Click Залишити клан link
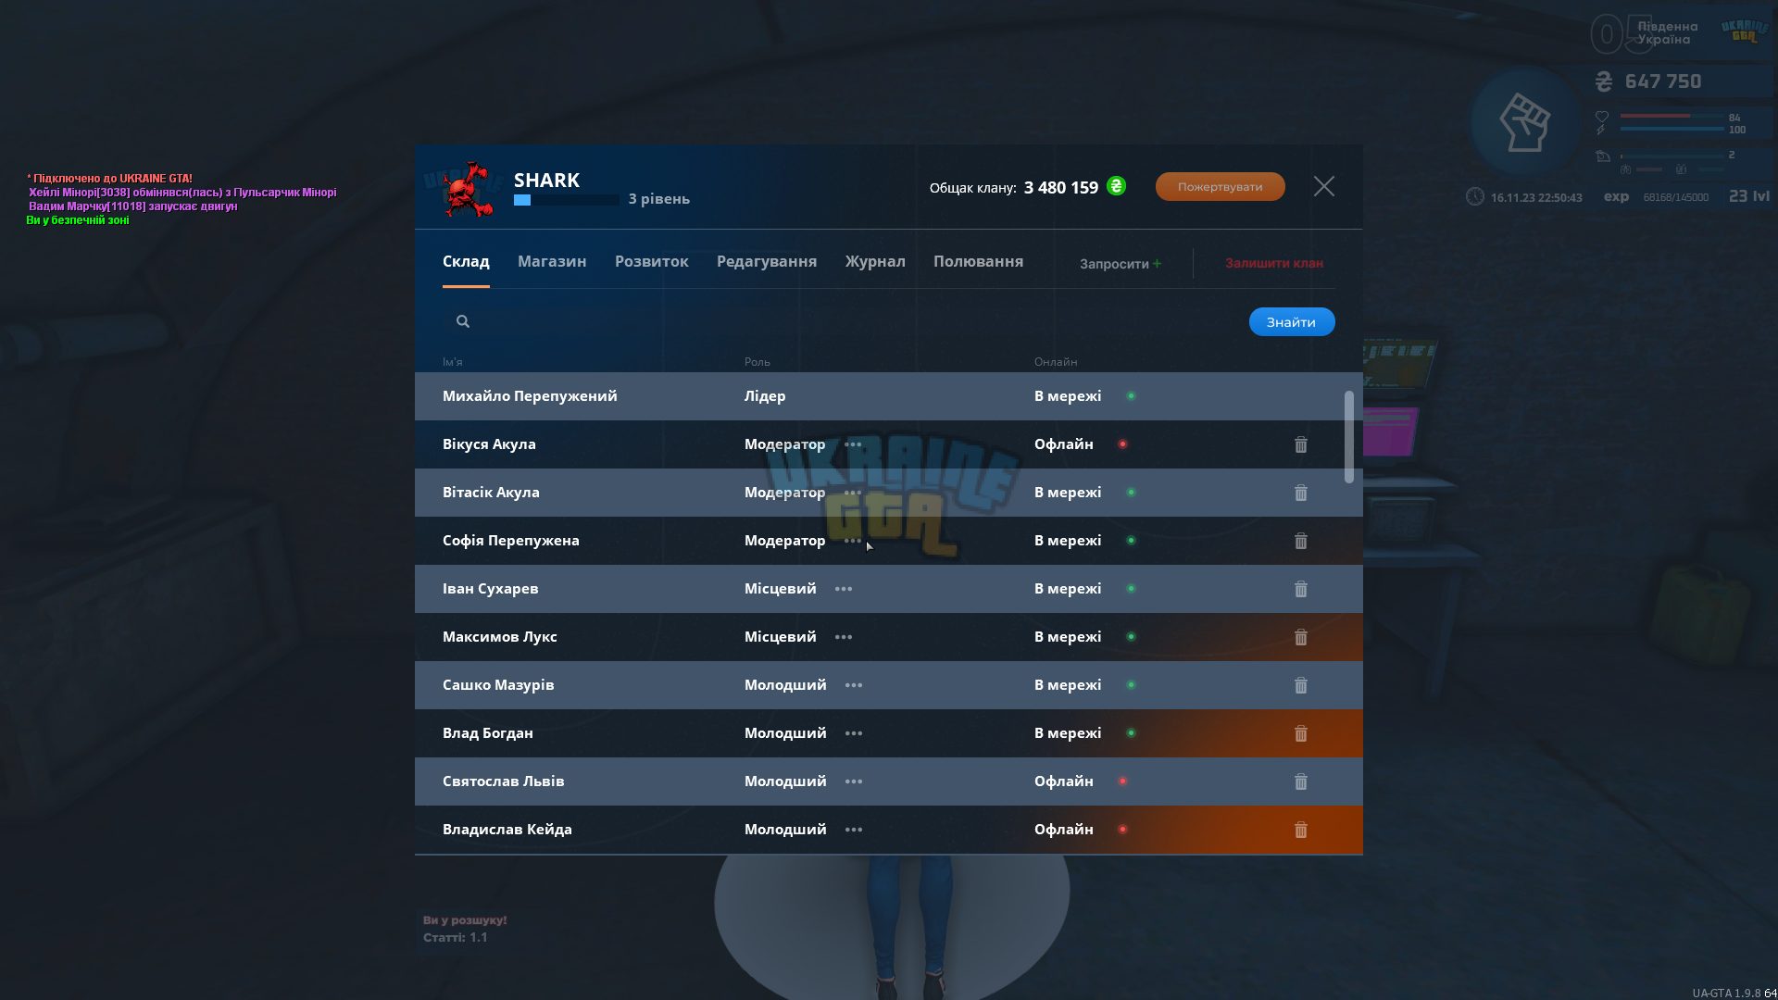The height and width of the screenshot is (1000, 1778). point(1274,263)
